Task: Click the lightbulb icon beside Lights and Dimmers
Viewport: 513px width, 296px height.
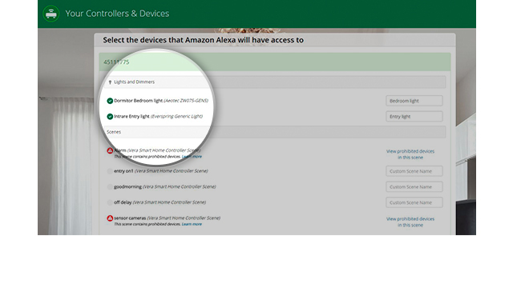Action: pos(110,82)
